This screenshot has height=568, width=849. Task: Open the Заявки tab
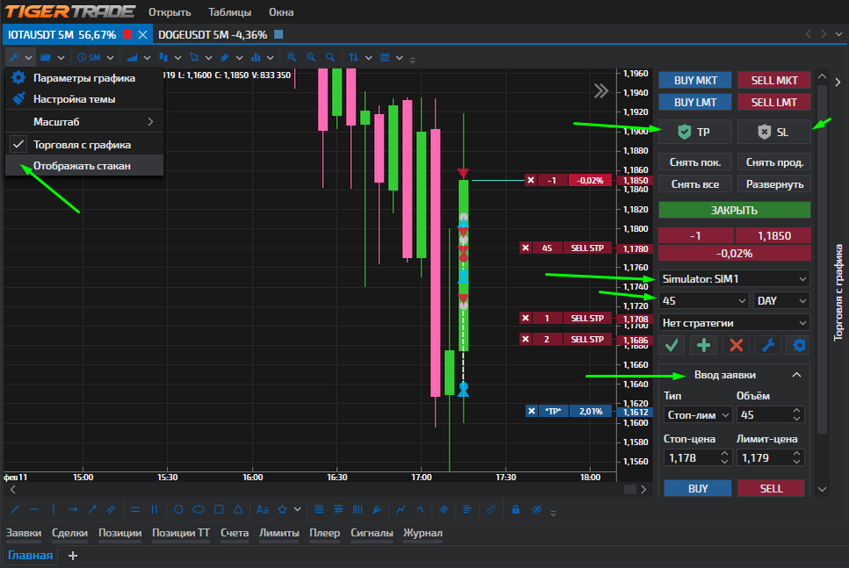24,533
